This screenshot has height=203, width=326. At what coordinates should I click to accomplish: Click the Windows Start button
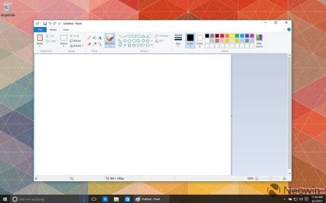(x=5, y=199)
